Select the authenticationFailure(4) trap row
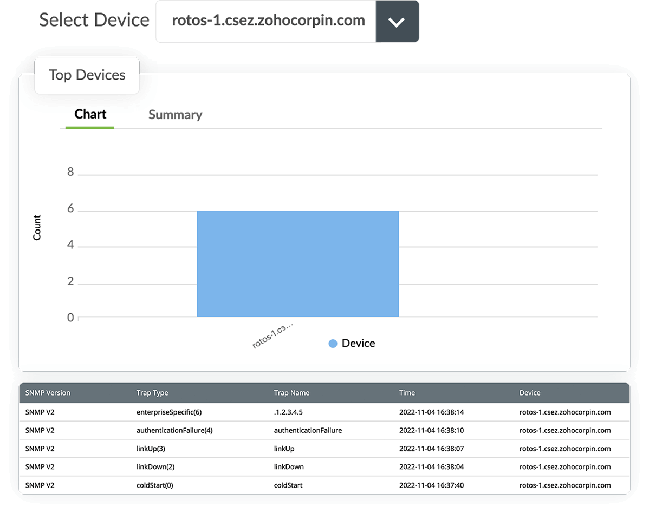Screen dimensions: 649x513 (174, 431)
